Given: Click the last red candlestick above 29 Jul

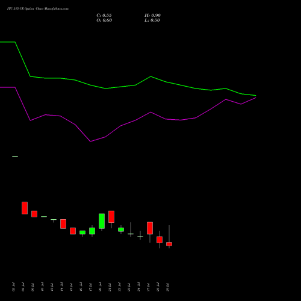Looking at the screenshot, I should pyautogui.click(x=169, y=244).
